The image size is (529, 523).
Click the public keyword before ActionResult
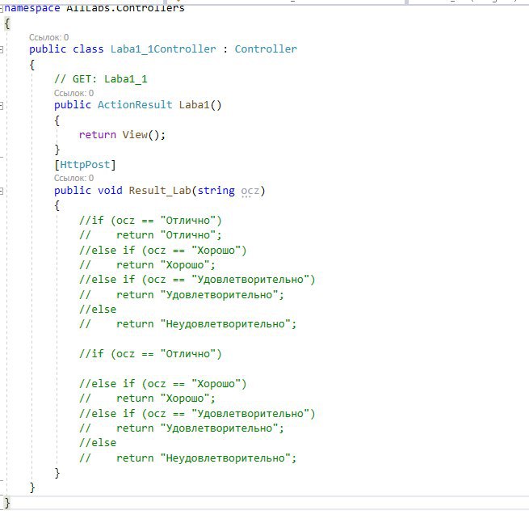[x=73, y=105]
